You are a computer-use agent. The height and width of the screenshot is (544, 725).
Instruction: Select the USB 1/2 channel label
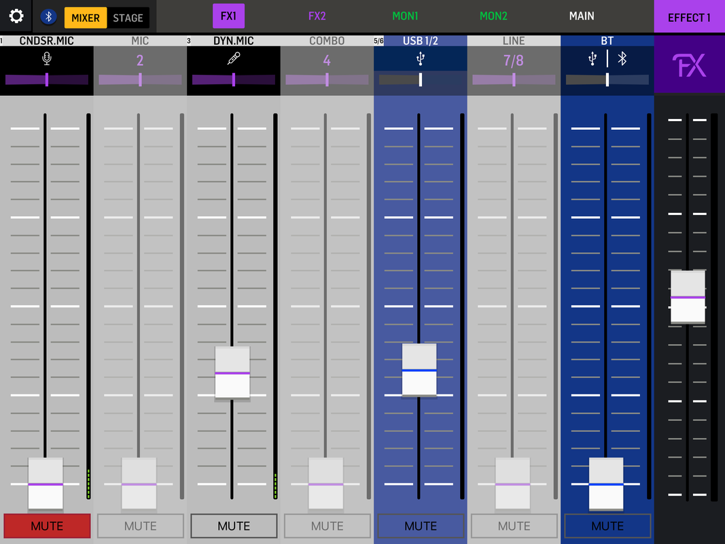(421, 41)
